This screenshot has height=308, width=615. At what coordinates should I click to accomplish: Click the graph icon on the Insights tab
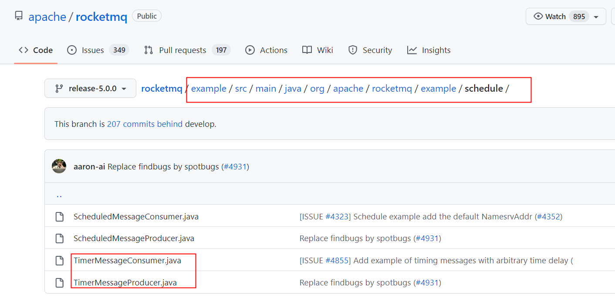(412, 50)
